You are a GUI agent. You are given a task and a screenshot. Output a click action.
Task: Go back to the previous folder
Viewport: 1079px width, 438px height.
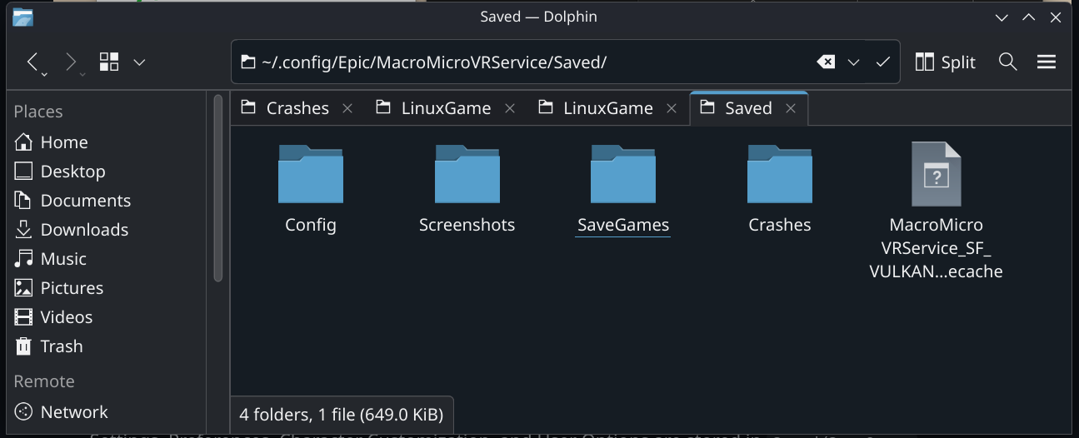click(x=32, y=62)
